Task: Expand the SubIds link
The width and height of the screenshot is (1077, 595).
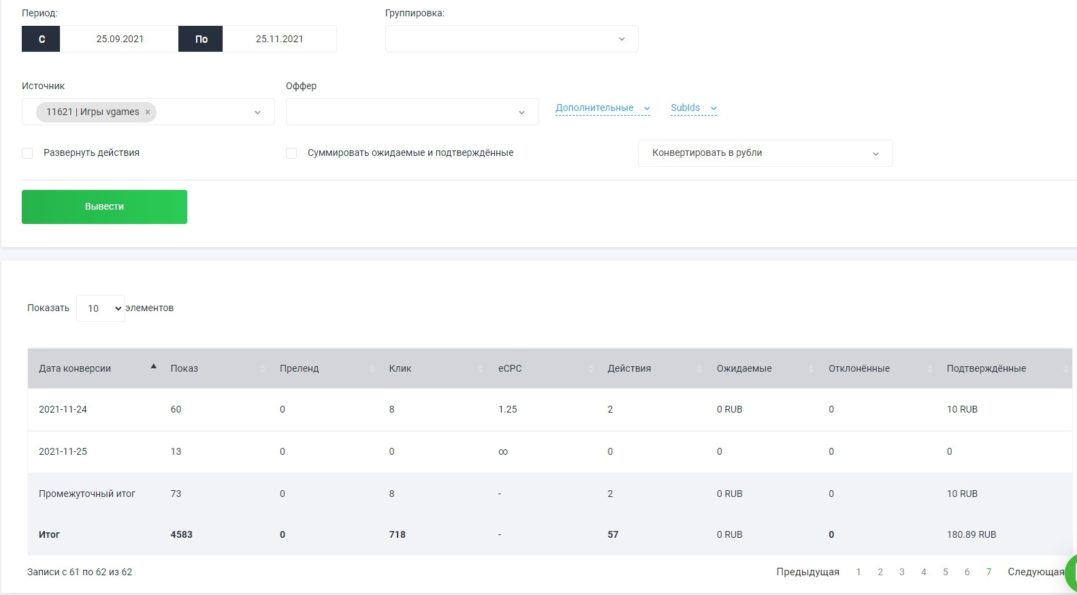Action: pyautogui.click(x=693, y=108)
